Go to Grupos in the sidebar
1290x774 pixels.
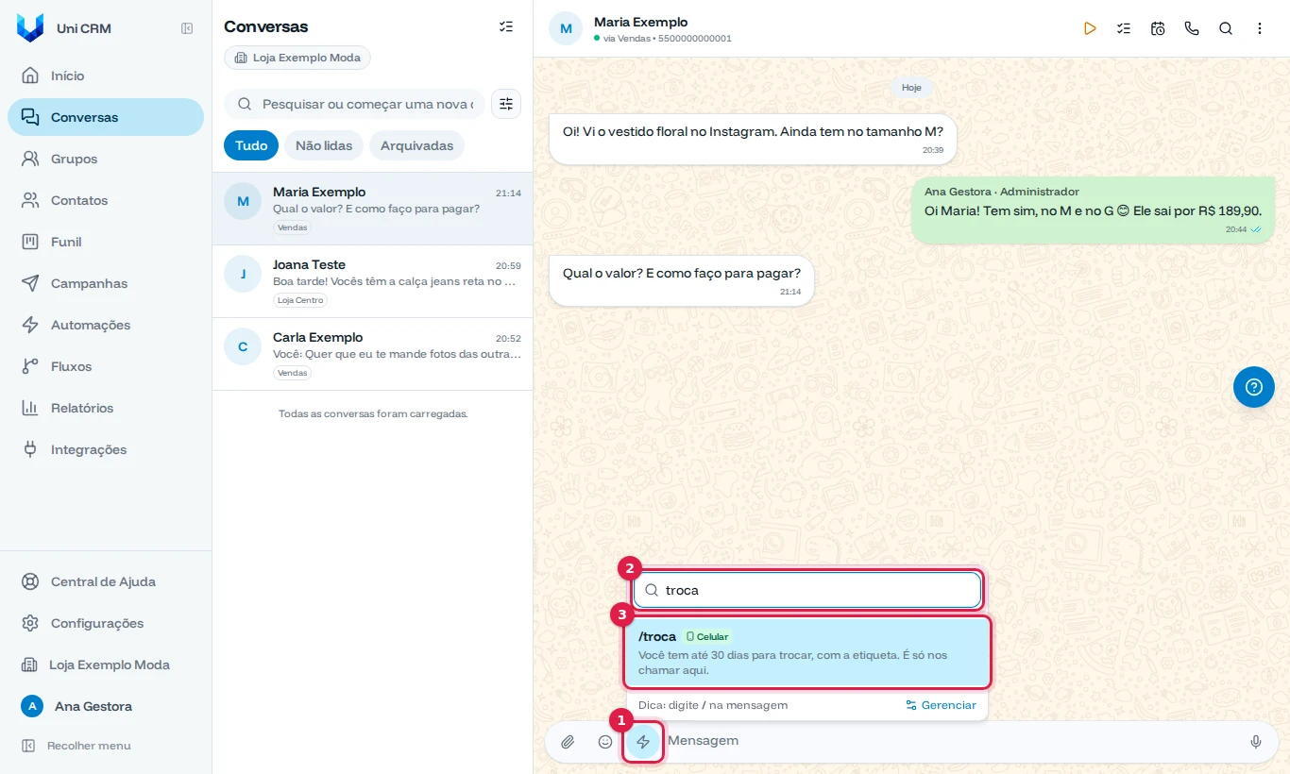point(106,159)
